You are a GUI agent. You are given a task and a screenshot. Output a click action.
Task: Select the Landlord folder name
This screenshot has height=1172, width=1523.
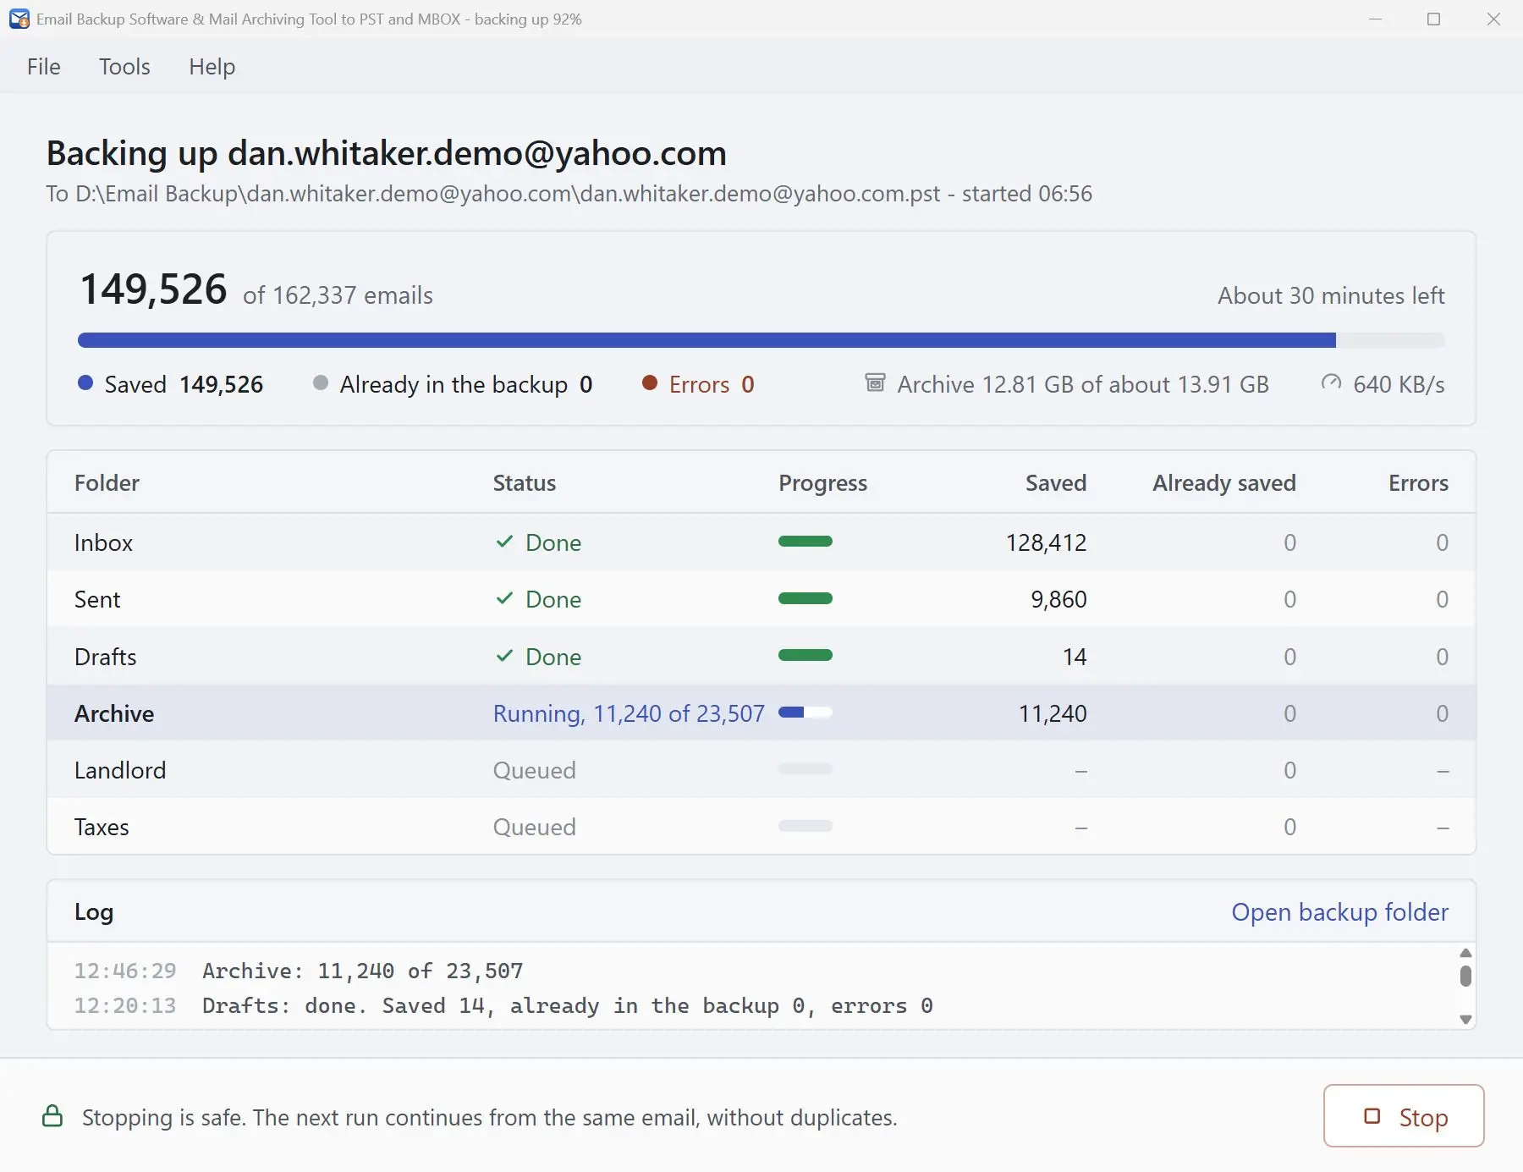[x=120, y=770]
